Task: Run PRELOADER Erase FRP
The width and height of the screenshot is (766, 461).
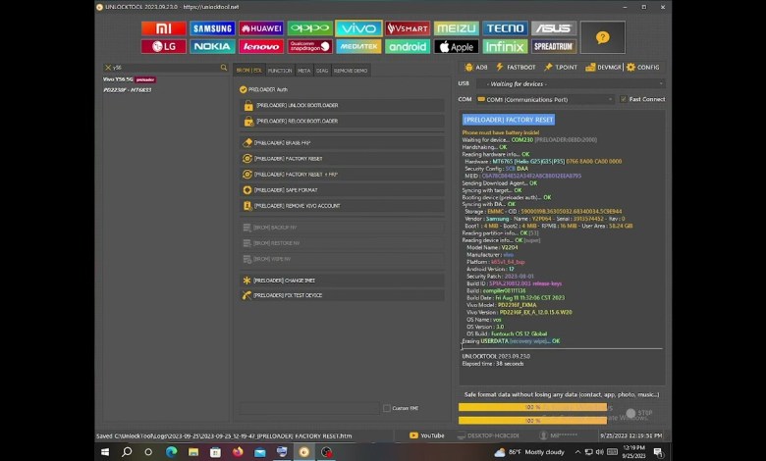Action: click(x=342, y=143)
